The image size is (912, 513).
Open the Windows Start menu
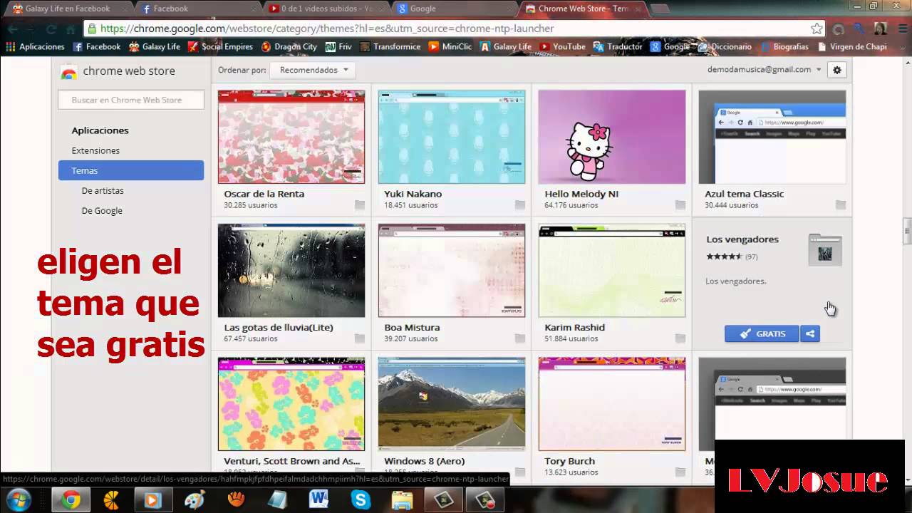pos(19,500)
